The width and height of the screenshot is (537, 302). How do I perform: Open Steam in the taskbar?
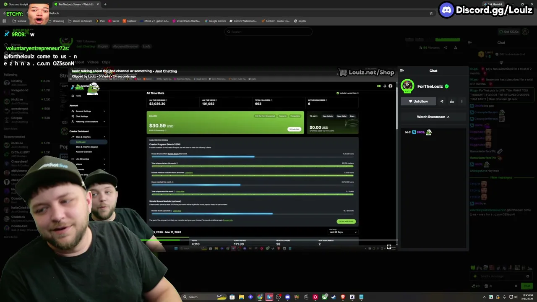coord(334,297)
